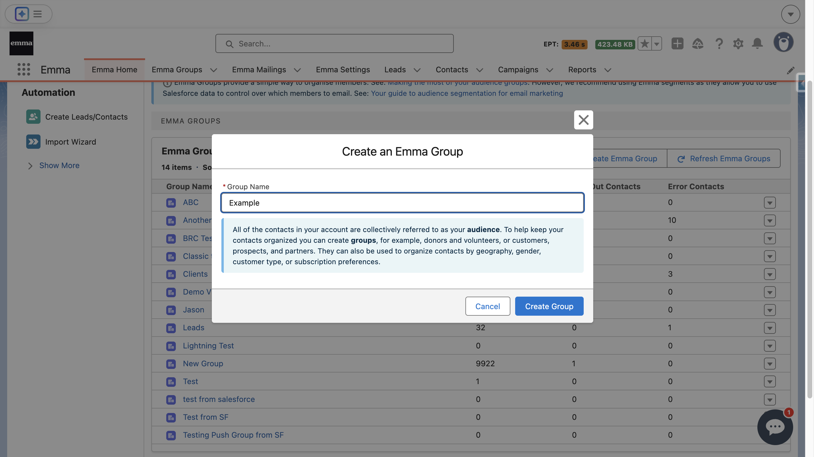Image resolution: width=814 pixels, height=457 pixels.
Task: Click the Cancel button
Action: 487,306
